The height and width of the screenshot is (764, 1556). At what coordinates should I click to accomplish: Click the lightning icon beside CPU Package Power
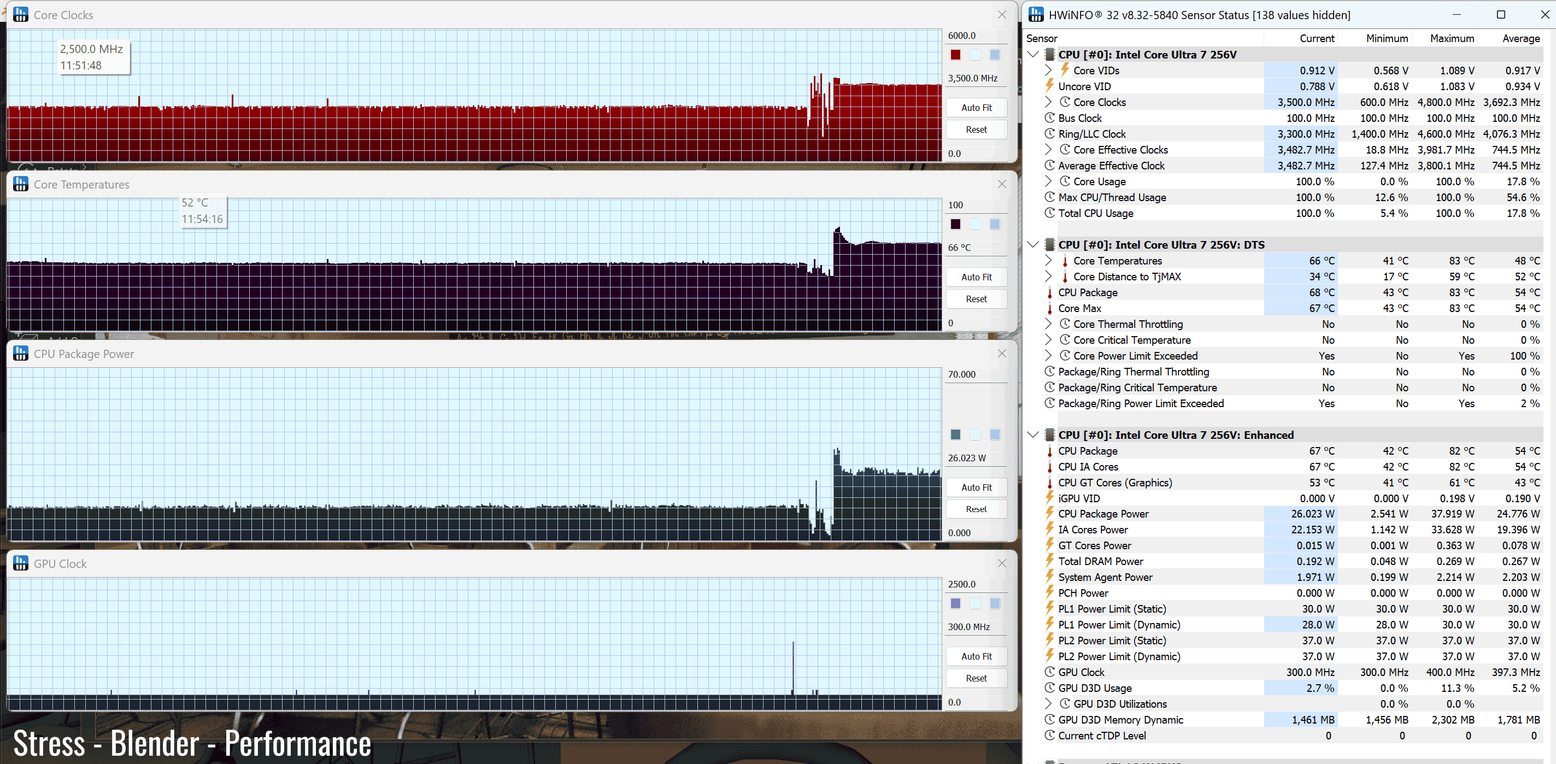pyautogui.click(x=1050, y=514)
